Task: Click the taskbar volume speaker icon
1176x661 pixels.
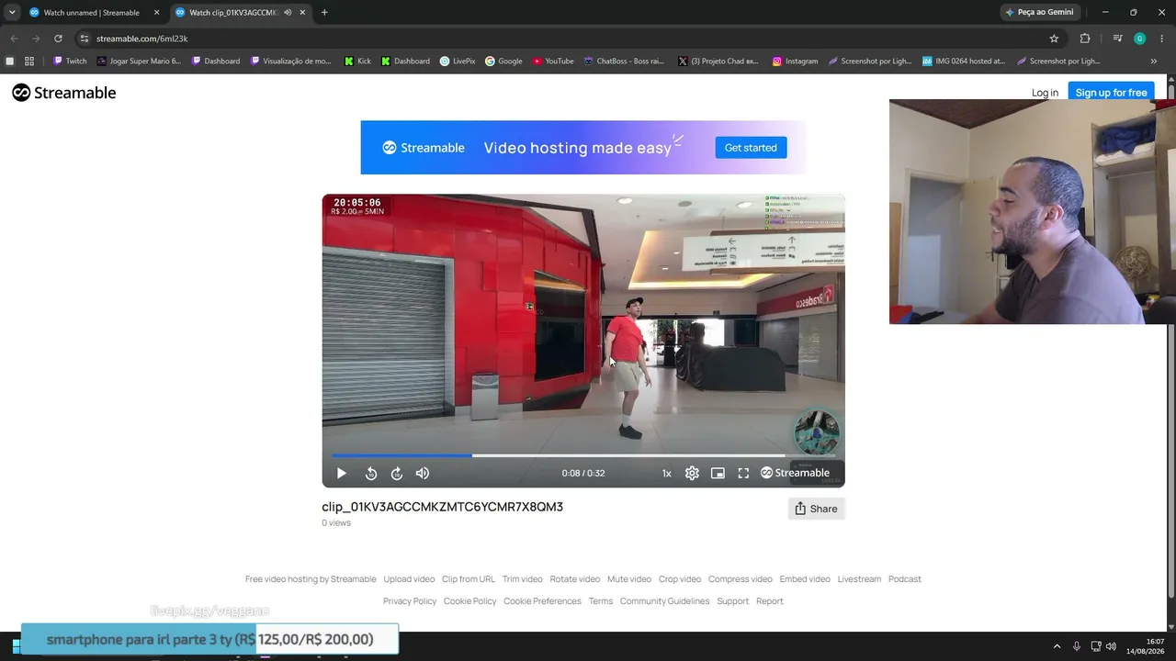Action: [x=1112, y=646]
